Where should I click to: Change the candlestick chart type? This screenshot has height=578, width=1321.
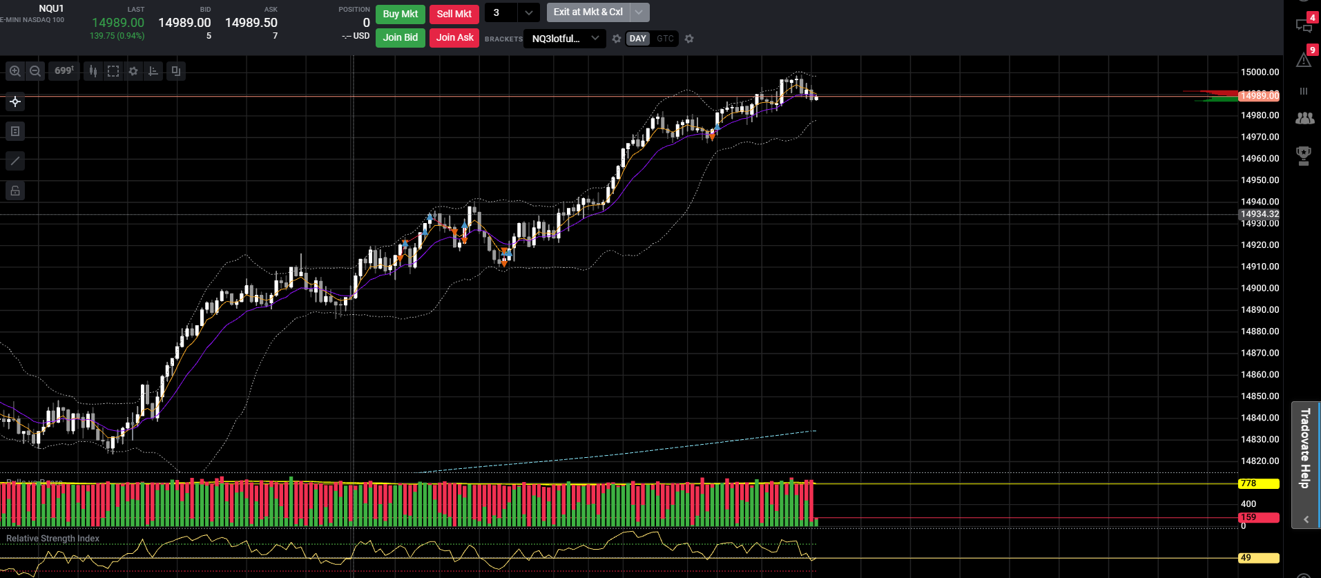93,71
